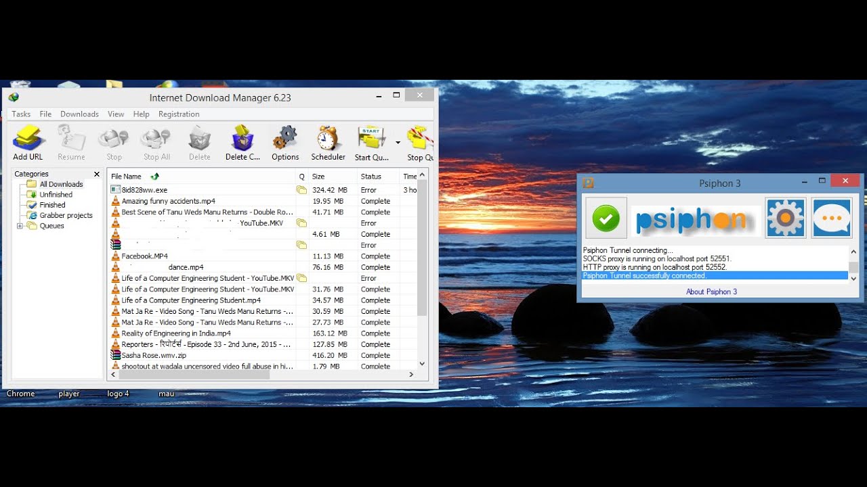
Task: Open the Tasks menu
Action: click(21, 114)
